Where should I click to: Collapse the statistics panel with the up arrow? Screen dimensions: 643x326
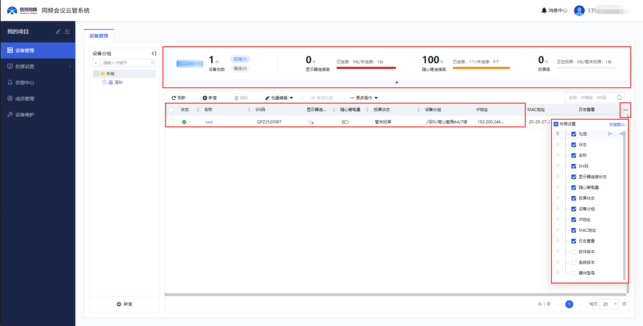point(397,82)
